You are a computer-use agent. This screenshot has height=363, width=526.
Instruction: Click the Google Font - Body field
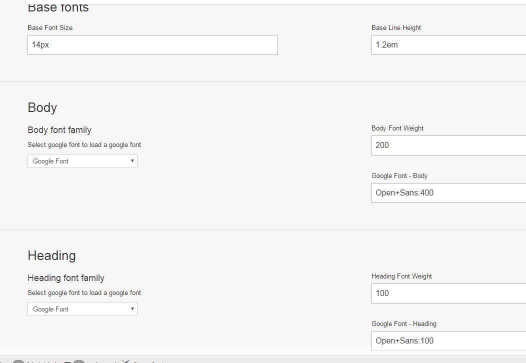tap(448, 193)
